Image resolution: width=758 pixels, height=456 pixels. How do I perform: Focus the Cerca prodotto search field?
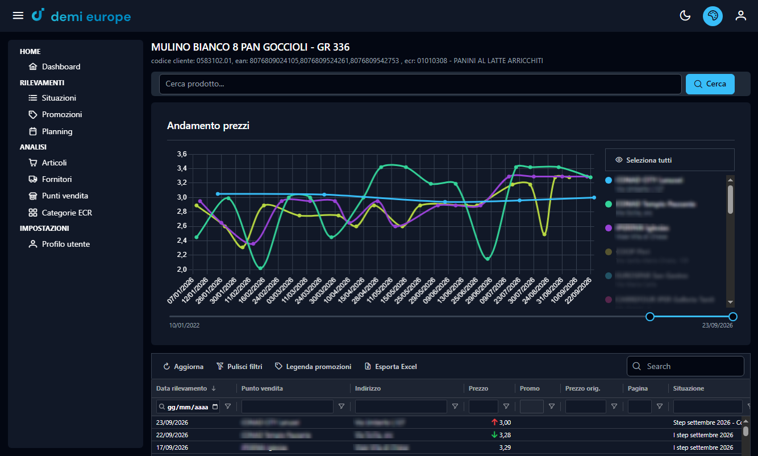(420, 84)
